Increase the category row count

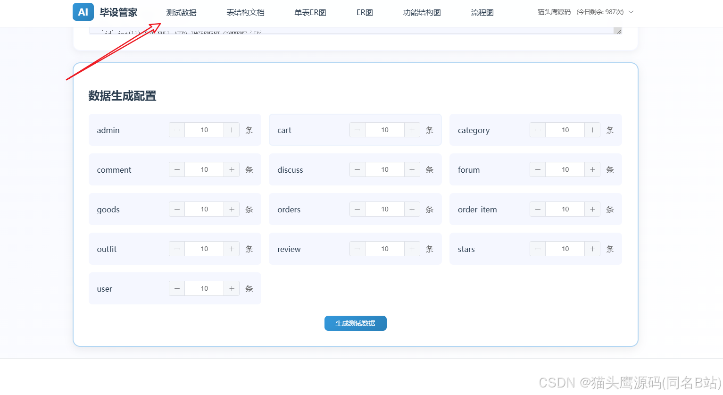(x=592, y=130)
